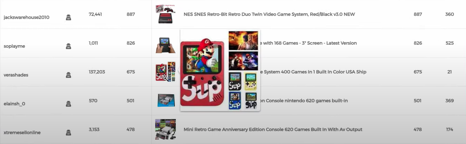Click the spy icon beside soplayme
Screen dimensions: 466x144
(x=68, y=46)
